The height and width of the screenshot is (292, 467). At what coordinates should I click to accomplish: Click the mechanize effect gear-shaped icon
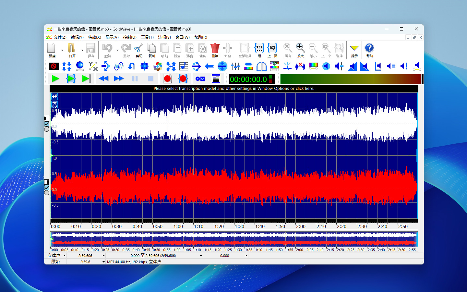pos(145,67)
